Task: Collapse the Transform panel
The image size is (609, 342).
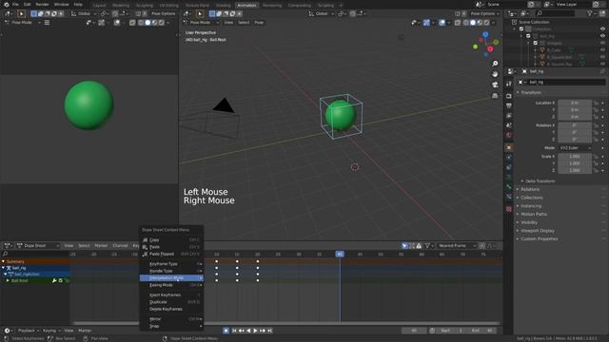Action: tap(531, 93)
